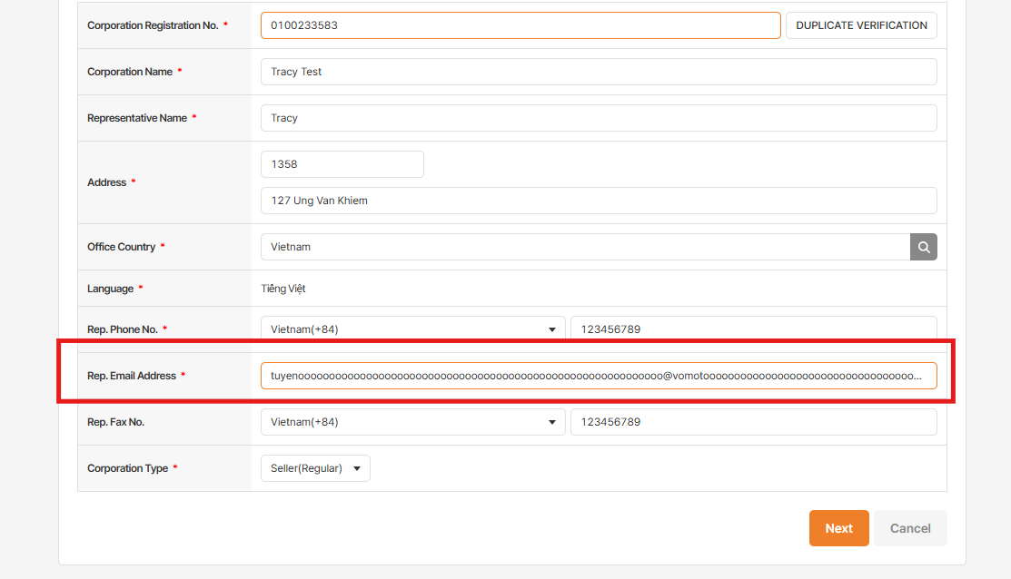The image size is (1011, 579).
Task: Open the Rep. Fax No. country code dropdown
Action: point(412,422)
